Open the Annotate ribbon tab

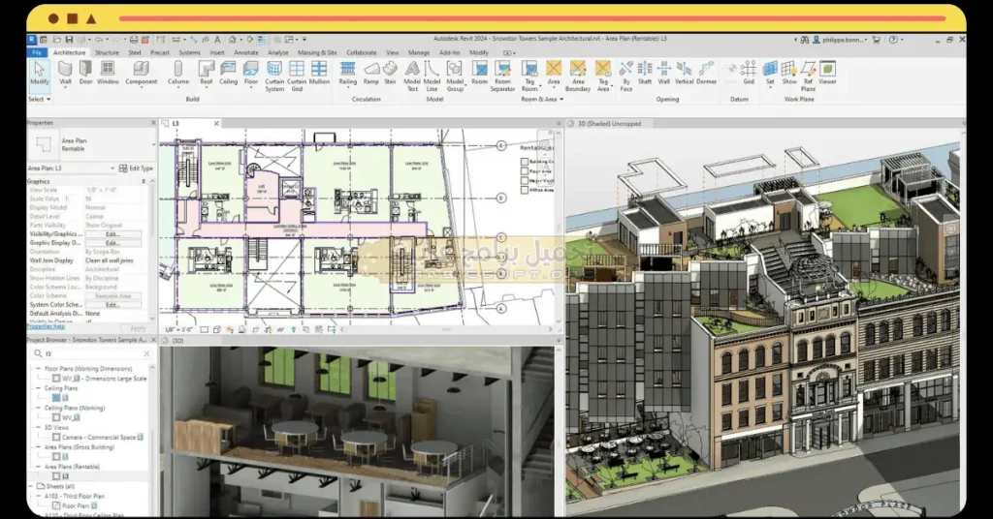[x=245, y=53]
